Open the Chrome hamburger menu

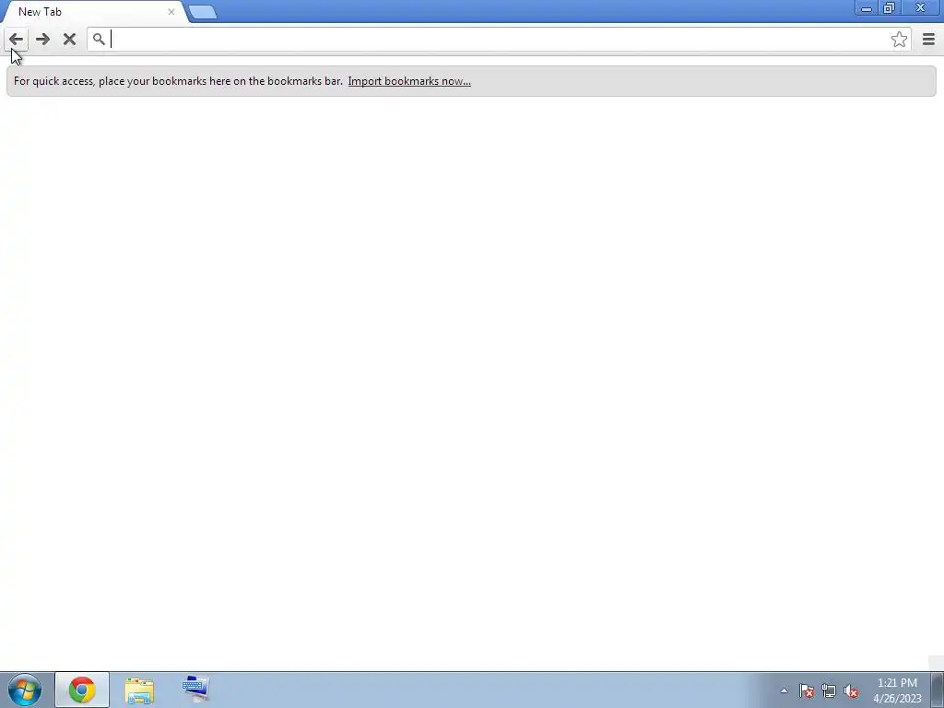point(928,40)
